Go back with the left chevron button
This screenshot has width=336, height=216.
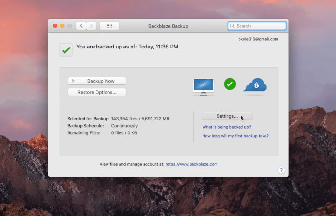coord(81,26)
